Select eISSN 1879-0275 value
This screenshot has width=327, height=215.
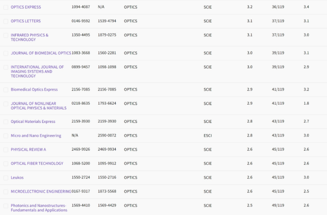coord(107,35)
